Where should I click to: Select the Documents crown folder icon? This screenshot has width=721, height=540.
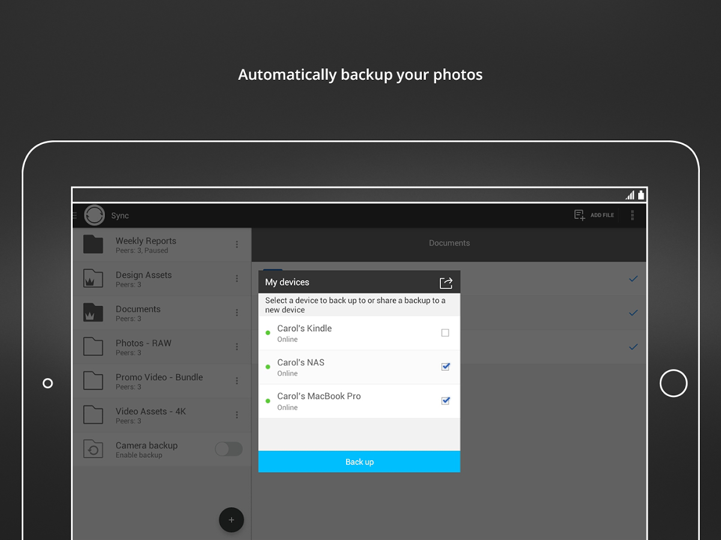point(93,313)
